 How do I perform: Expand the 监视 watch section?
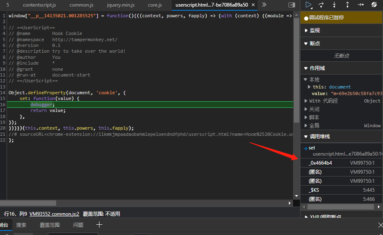click(x=341, y=30)
